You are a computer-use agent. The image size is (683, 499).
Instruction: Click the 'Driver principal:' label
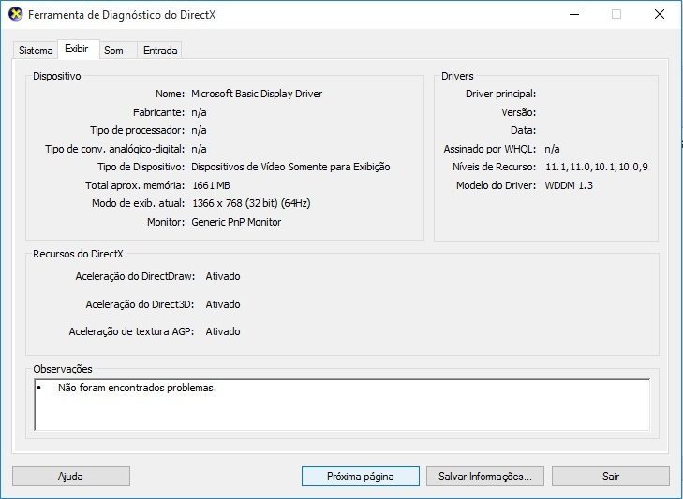501,94
